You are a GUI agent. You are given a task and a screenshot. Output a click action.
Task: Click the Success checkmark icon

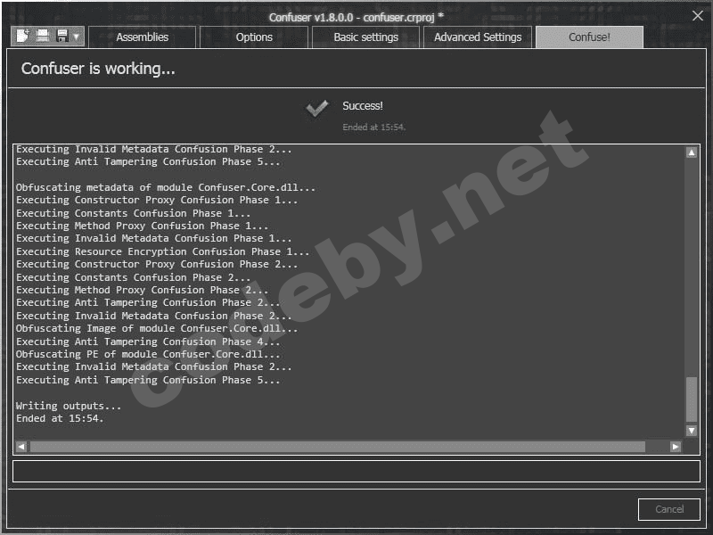pos(317,108)
